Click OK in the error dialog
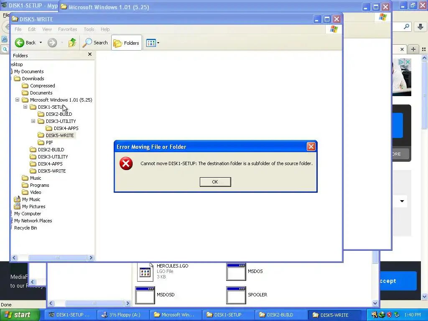428x321 pixels. 215,182
